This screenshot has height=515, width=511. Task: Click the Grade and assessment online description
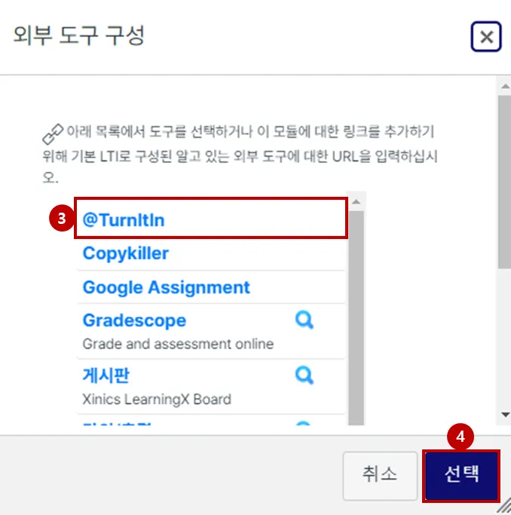(178, 344)
